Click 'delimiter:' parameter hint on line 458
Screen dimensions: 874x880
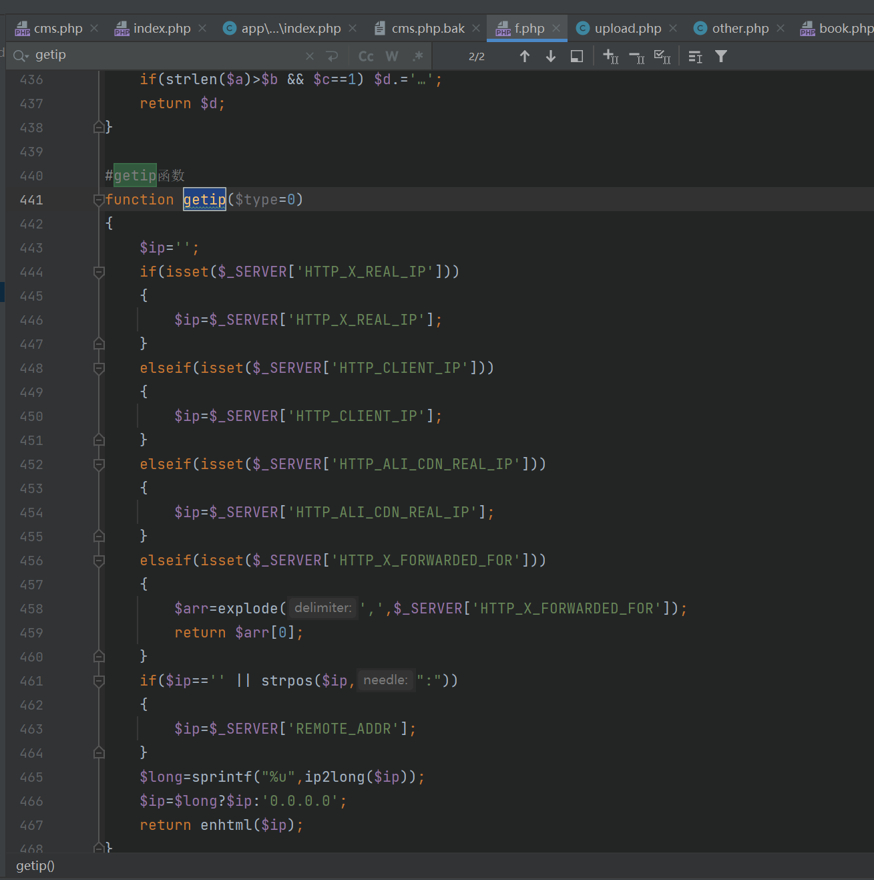tap(323, 608)
